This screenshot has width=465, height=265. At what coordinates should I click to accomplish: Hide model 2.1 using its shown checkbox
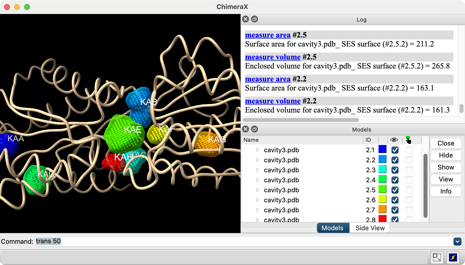395,150
